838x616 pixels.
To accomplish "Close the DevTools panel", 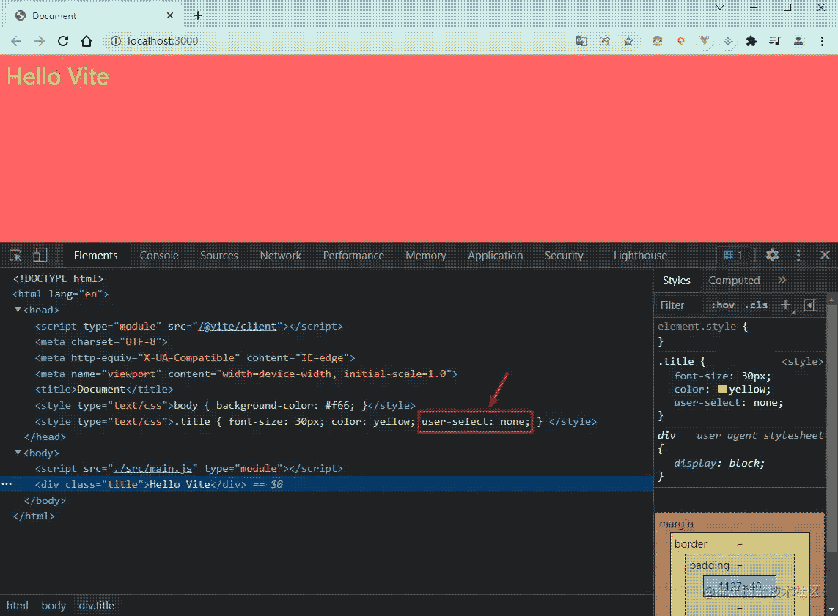I will click(825, 255).
